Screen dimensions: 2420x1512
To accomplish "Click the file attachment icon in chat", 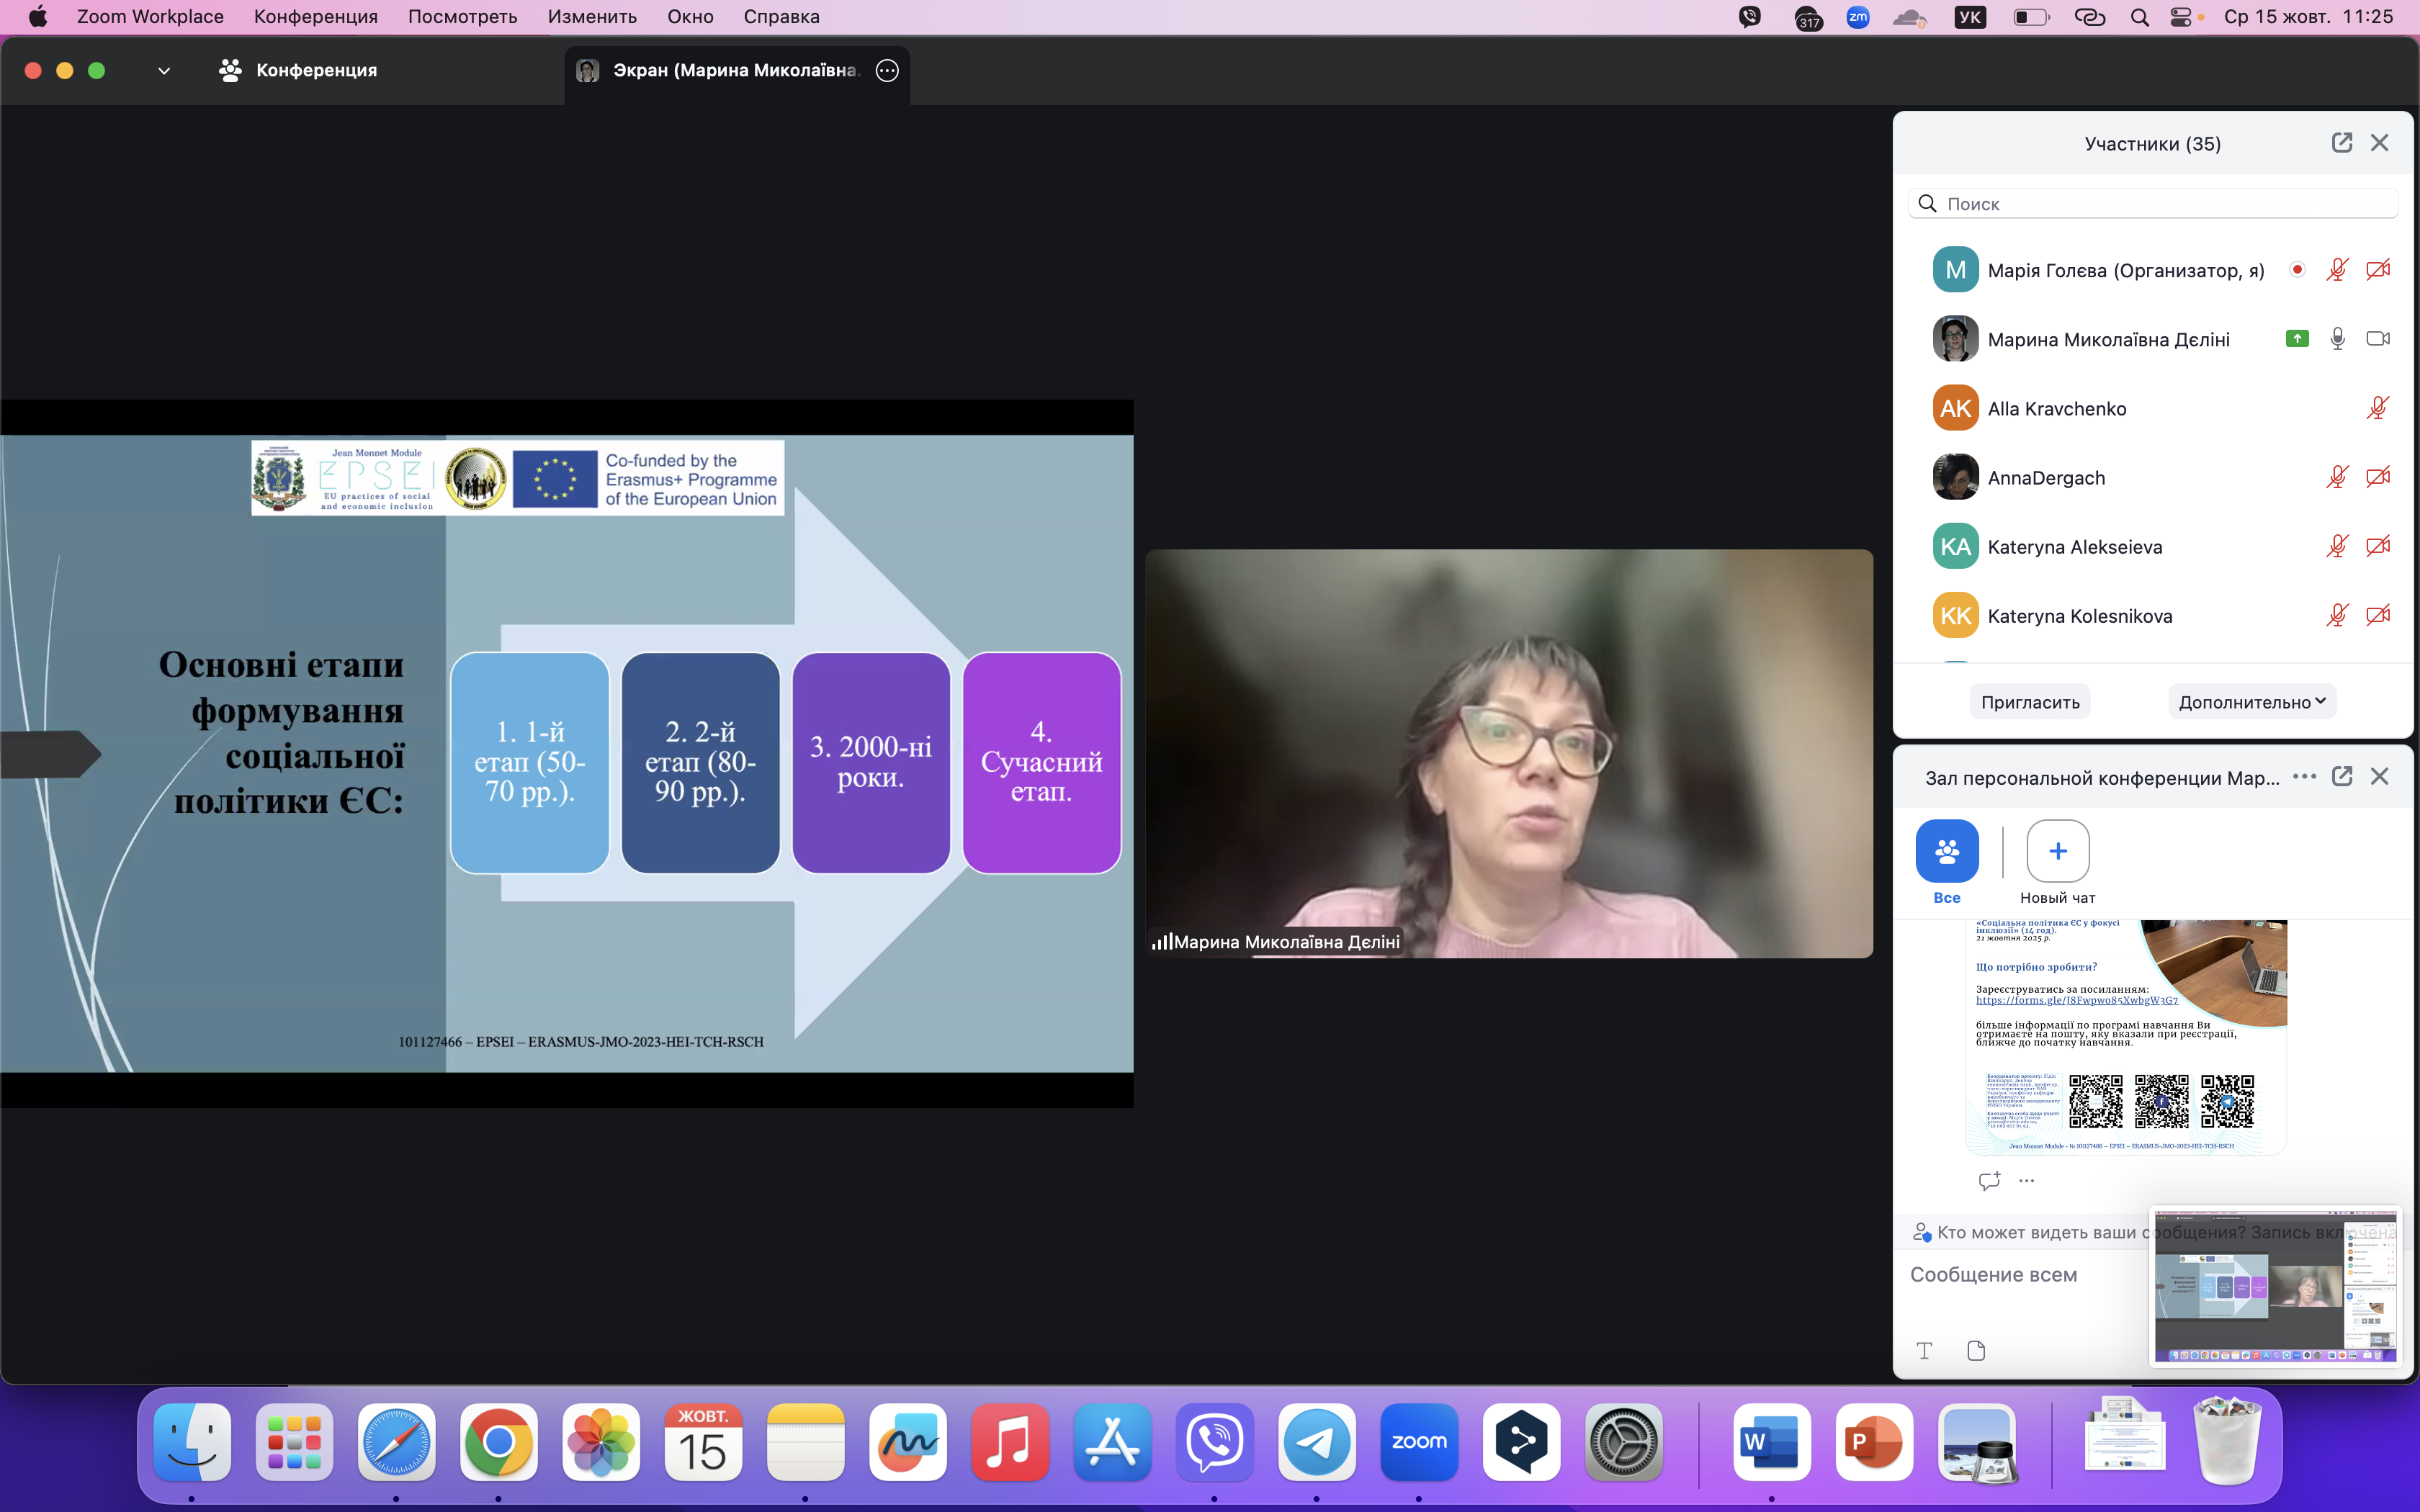I will (1976, 1351).
